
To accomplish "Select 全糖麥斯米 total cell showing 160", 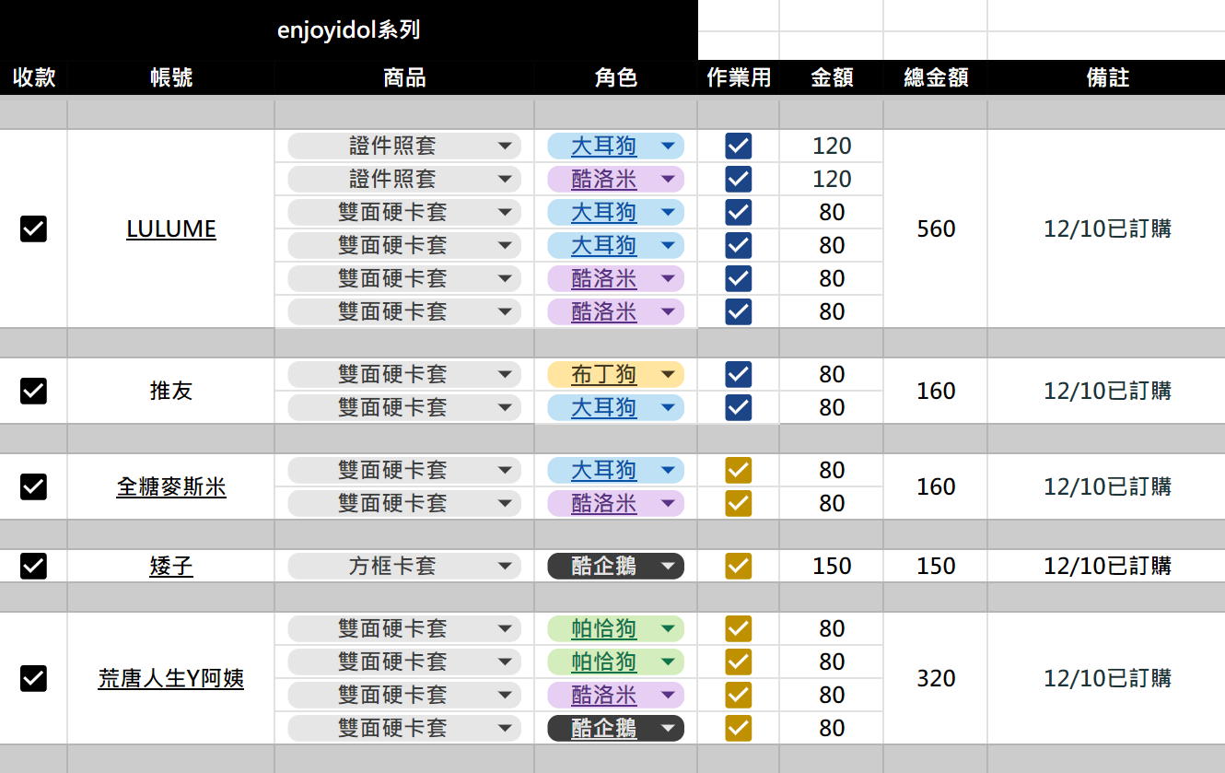I will (936, 486).
